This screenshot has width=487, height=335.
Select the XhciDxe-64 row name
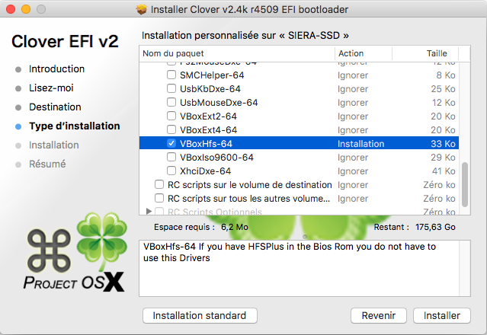click(205, 171)
